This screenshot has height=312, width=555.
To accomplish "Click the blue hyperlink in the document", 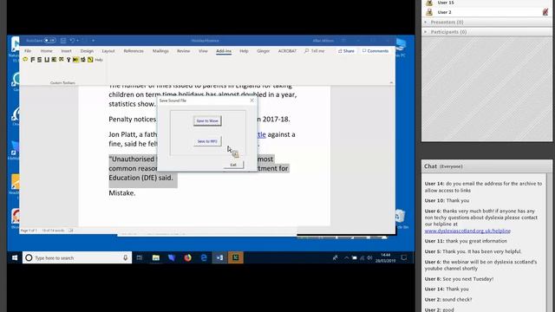I will pyautogui.click(x=262, y=134).
